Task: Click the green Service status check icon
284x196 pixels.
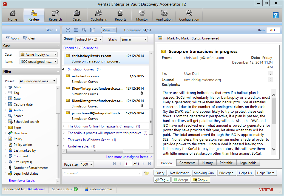Action: point(76,189)
